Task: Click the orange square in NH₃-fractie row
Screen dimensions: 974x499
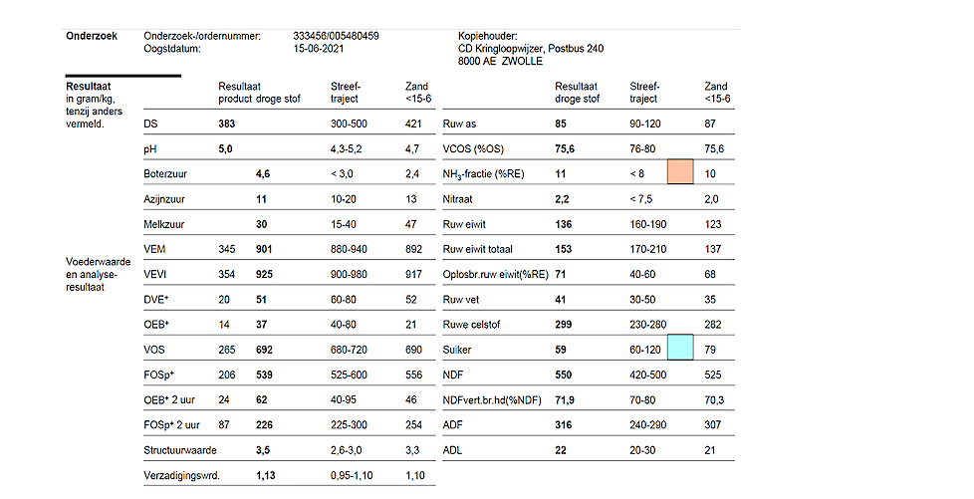Action: point(679,170)
